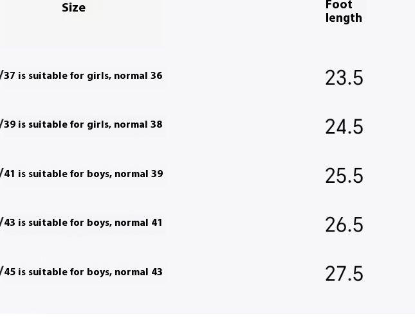Image resolution: width=415 pixels, height=324 pixels.
Task: Click the word boys in the /45 row
Action: [x=98, y=272]
